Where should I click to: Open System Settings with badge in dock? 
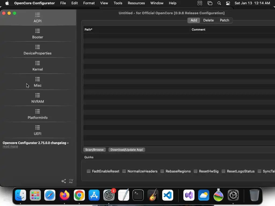point(109,195)
